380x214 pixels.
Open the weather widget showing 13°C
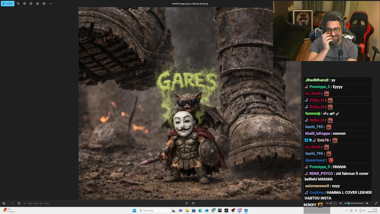[x=9, y=210]
